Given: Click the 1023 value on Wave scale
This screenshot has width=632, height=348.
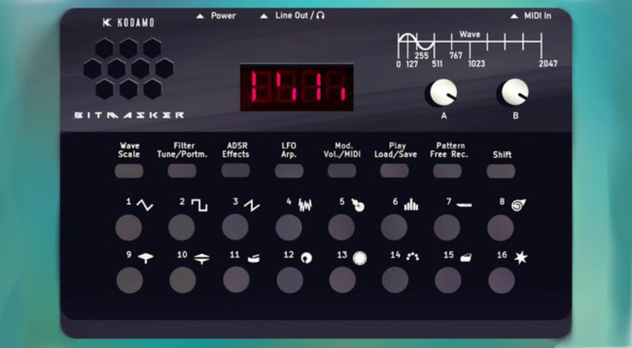Looking at the screenshot, I should pos(476,63).
